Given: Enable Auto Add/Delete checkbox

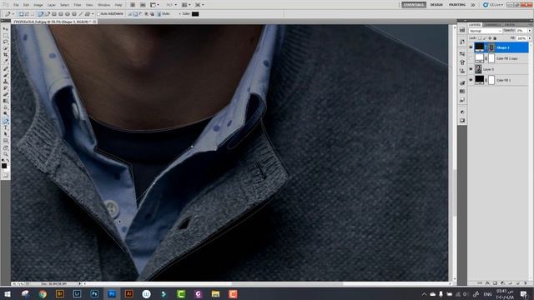Looking at the screenshot, I should pos(98,14).
